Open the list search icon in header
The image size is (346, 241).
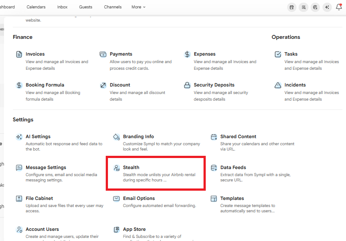(x=304, y=7)
